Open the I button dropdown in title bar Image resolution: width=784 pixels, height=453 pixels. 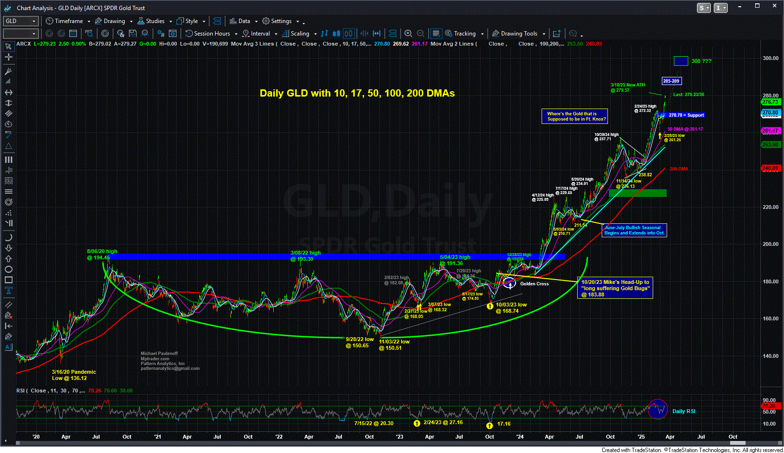click(721, 8)
